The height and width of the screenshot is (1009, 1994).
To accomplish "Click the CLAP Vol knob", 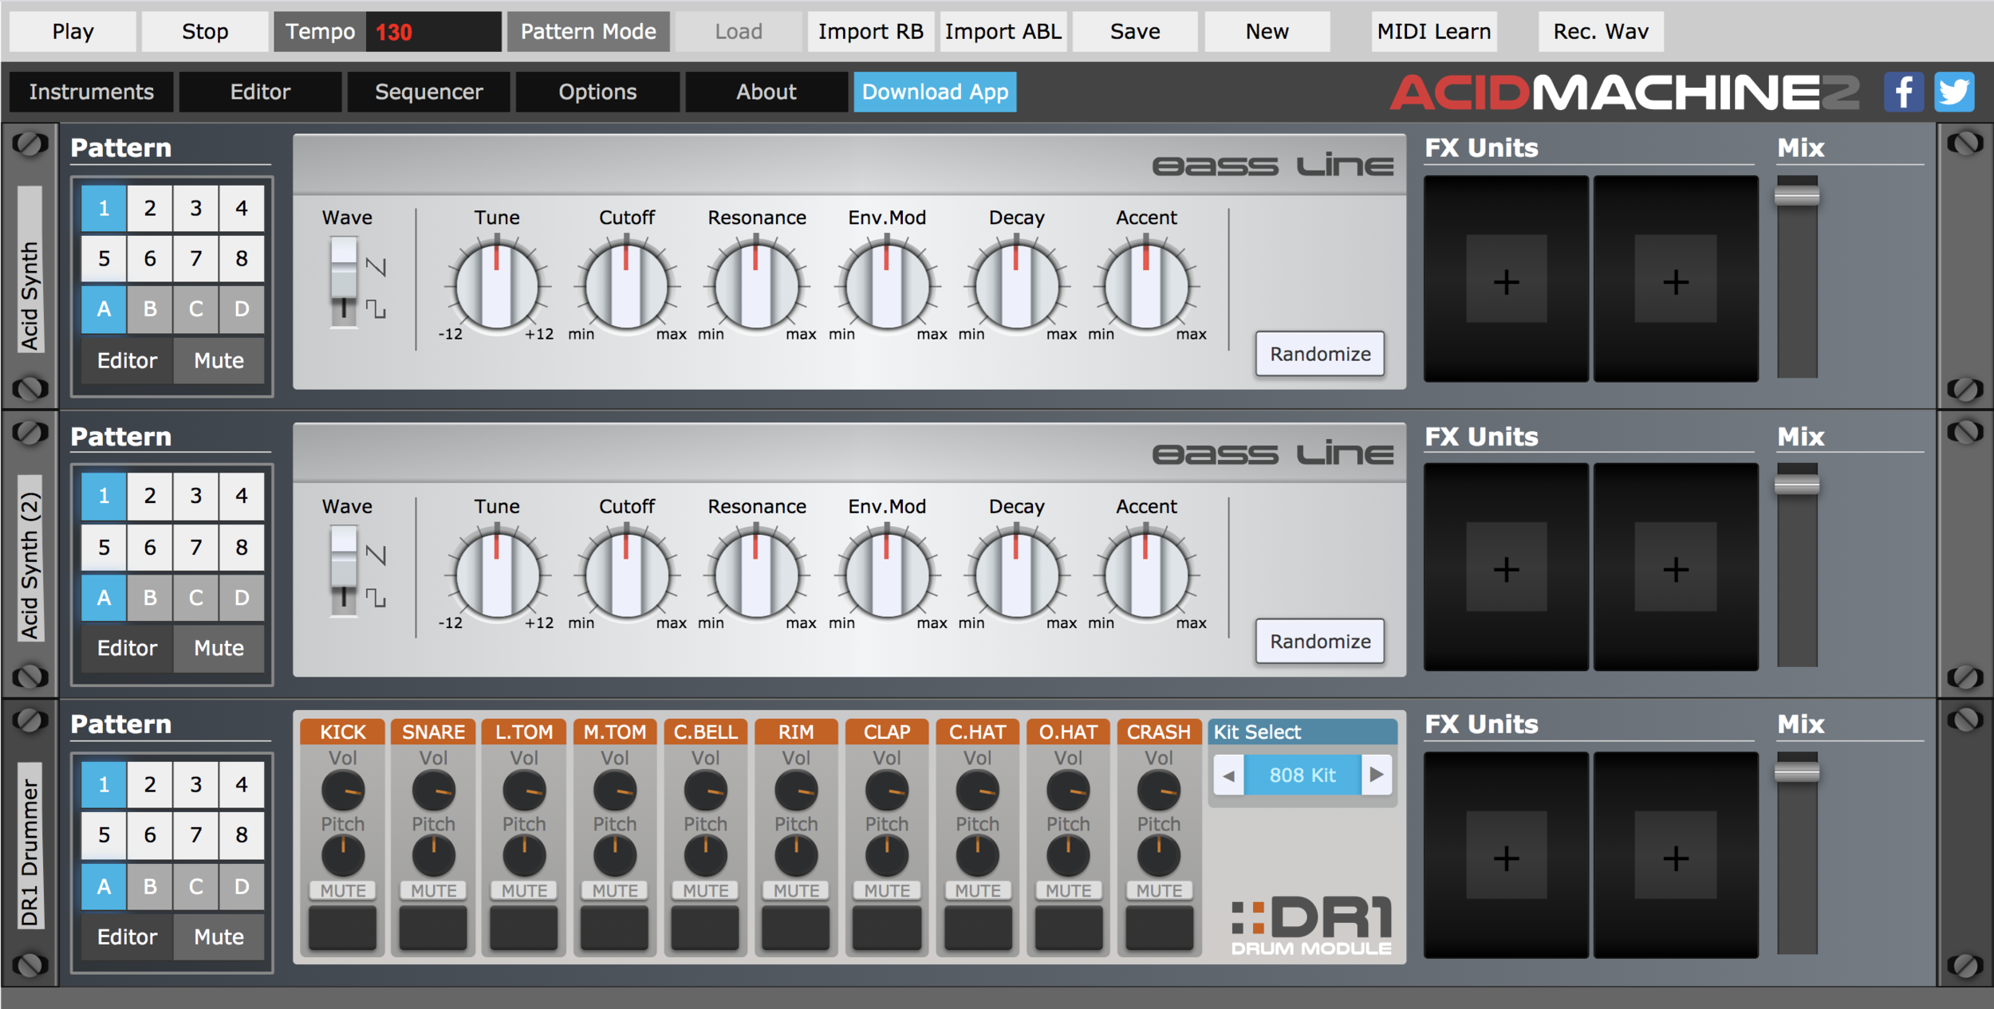I will [x=887, y=791].
